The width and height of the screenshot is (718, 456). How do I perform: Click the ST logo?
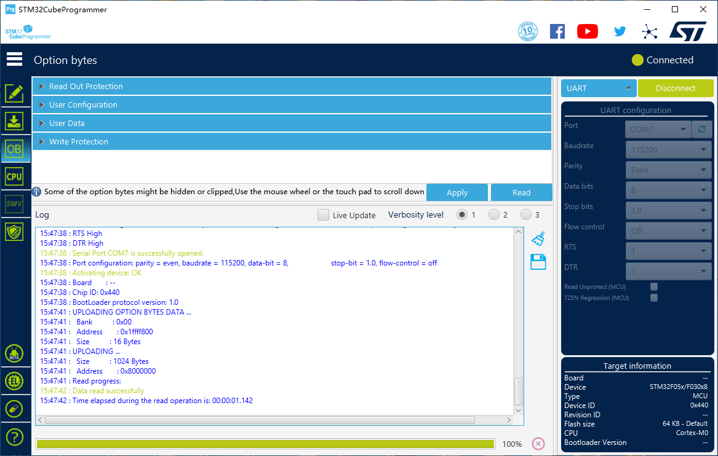tap(688, 31)
